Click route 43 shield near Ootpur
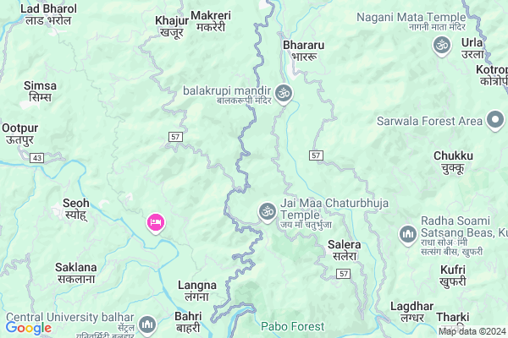Viewport: 508px width, 338px height. (x=37, y=158)
